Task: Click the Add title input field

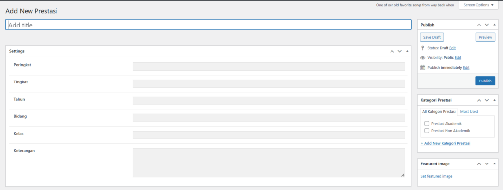Action: click(x=208, y=25)
